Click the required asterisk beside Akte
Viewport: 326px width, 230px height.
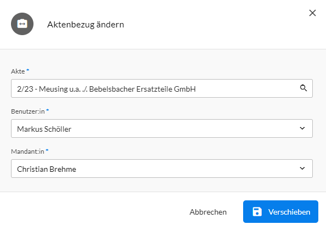27,70
